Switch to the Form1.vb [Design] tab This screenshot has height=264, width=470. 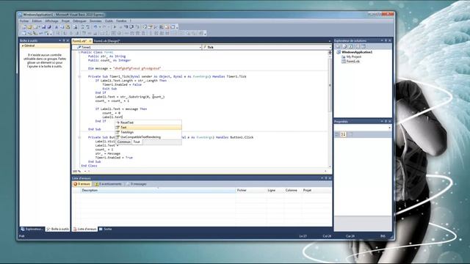106,41
